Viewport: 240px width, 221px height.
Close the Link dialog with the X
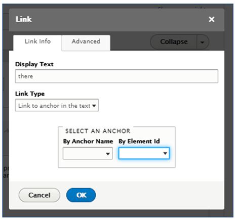[212, 19]
